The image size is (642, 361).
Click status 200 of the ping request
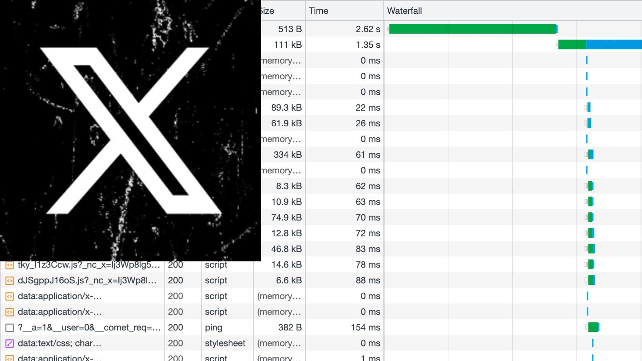tap(175, 328)
